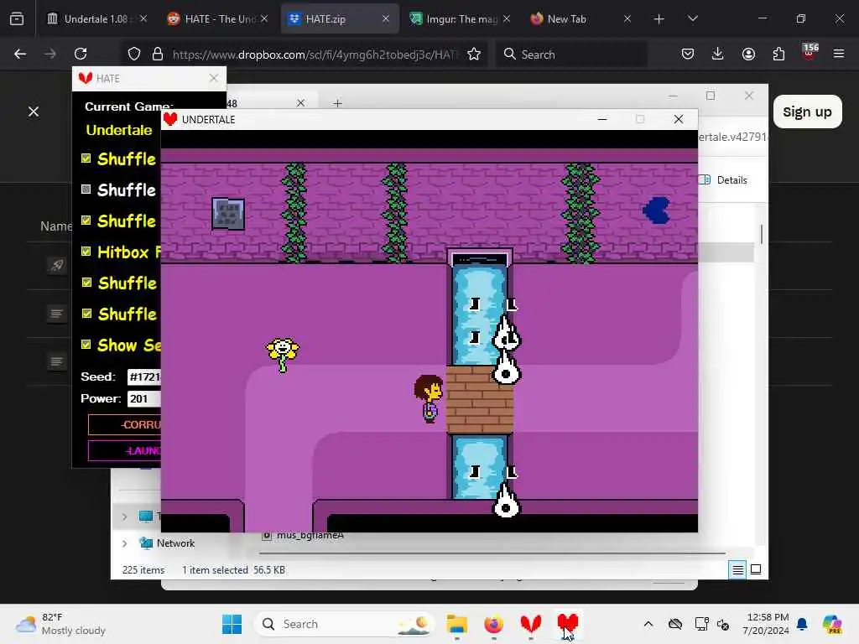Close Dropbox preview with X icon
This screenshot has height=644, width=859.
pyautogui.click(x=34, y=112)
